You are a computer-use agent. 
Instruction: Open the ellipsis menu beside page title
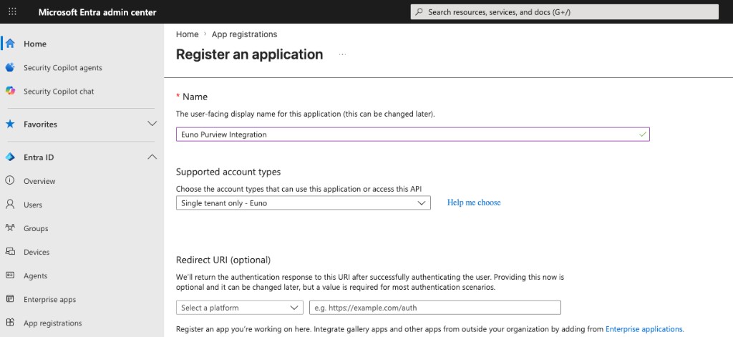click(343, 54)
